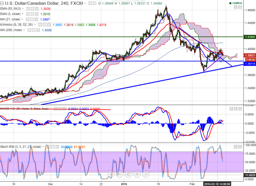The image size is (256, 186).
Task: Open MA (200, close) settings gear
Action: pyautogui.click(x=34, y=30)
